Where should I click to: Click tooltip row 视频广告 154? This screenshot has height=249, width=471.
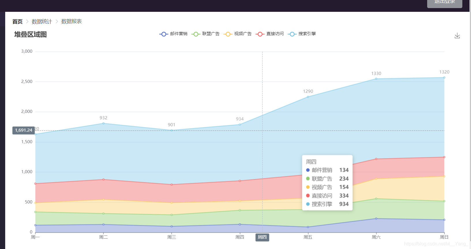[x=327, y=187]
